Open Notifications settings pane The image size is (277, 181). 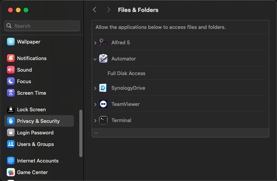click(x=32, y=58)
